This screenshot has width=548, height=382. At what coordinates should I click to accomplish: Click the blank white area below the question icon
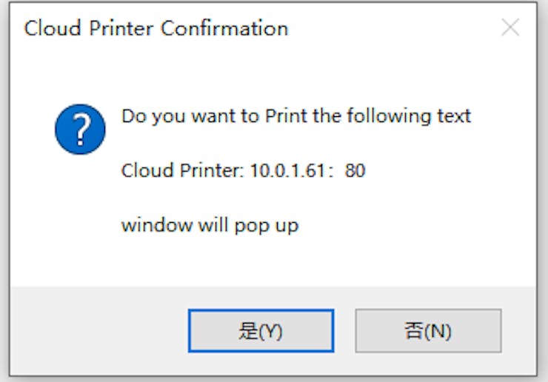[80, 222]
